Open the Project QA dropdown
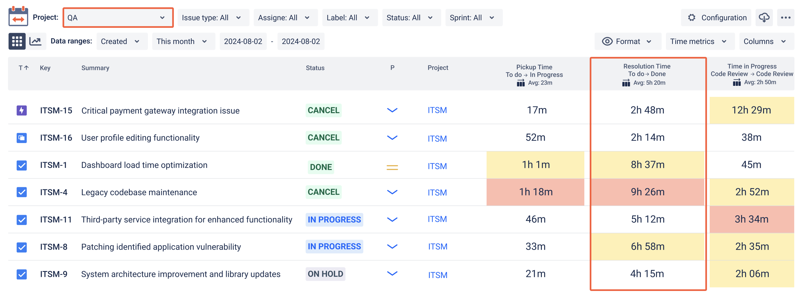Viewport: 803px width, 293px height. 118,17
